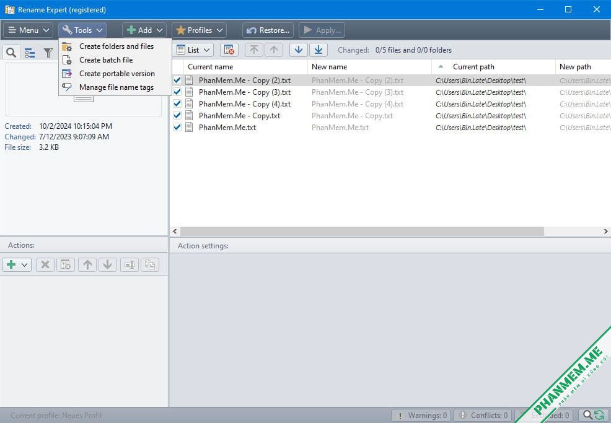Open the Add dropdown
The width and height of the screenshot is (611, 423).
coord(144,30)
